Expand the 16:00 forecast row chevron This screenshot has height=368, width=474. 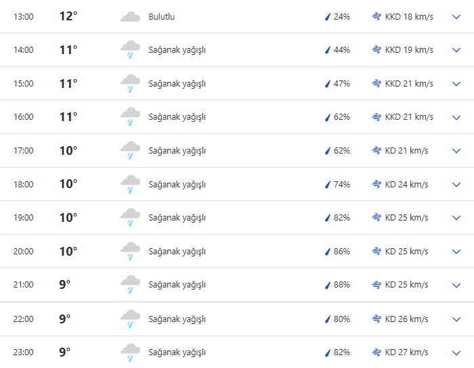pyautogui.click(x=456, y=117)
